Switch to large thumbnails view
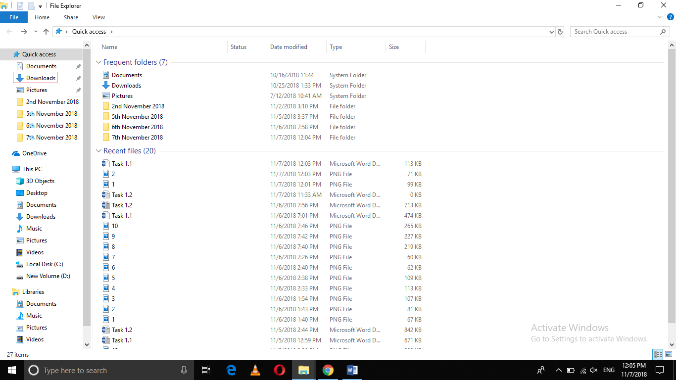 pos(669,354)
